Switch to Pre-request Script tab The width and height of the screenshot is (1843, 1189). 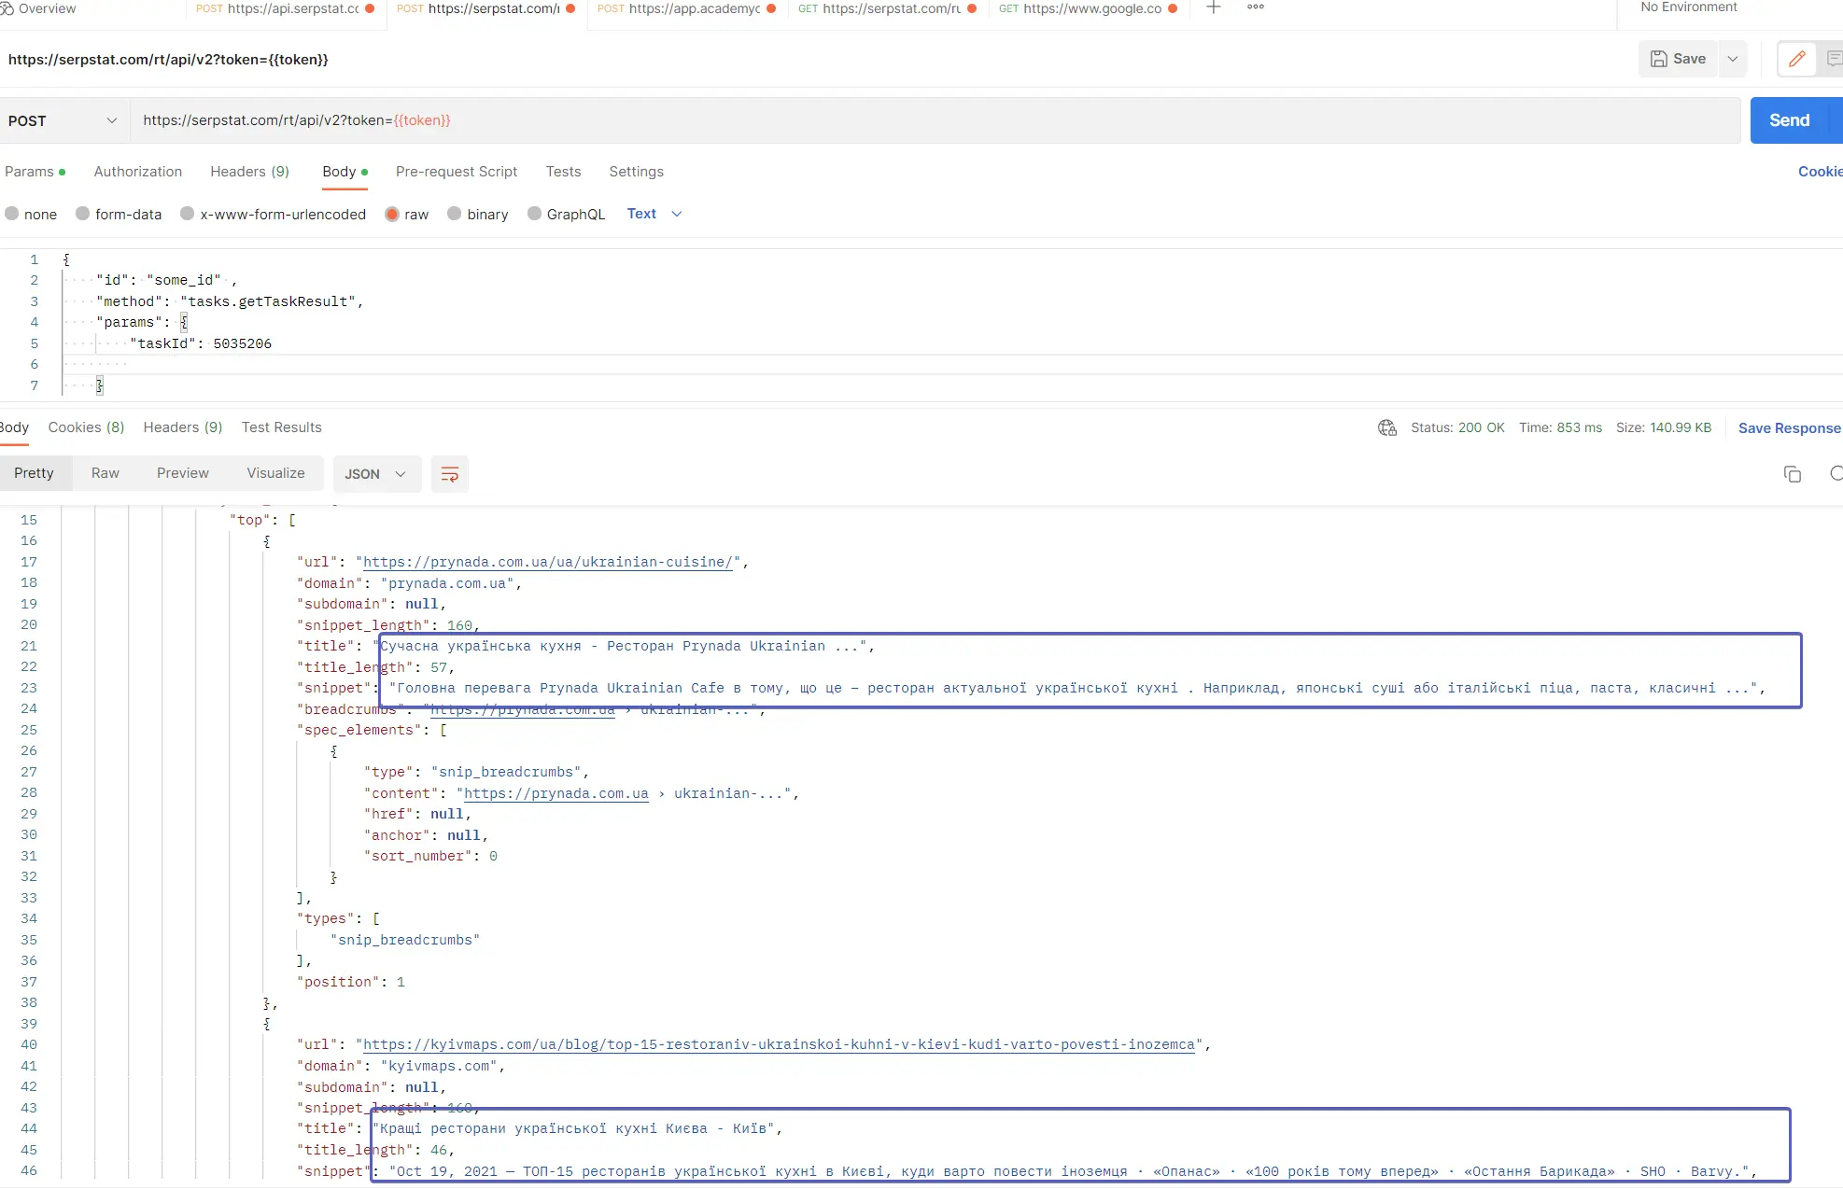coord(457,172)
